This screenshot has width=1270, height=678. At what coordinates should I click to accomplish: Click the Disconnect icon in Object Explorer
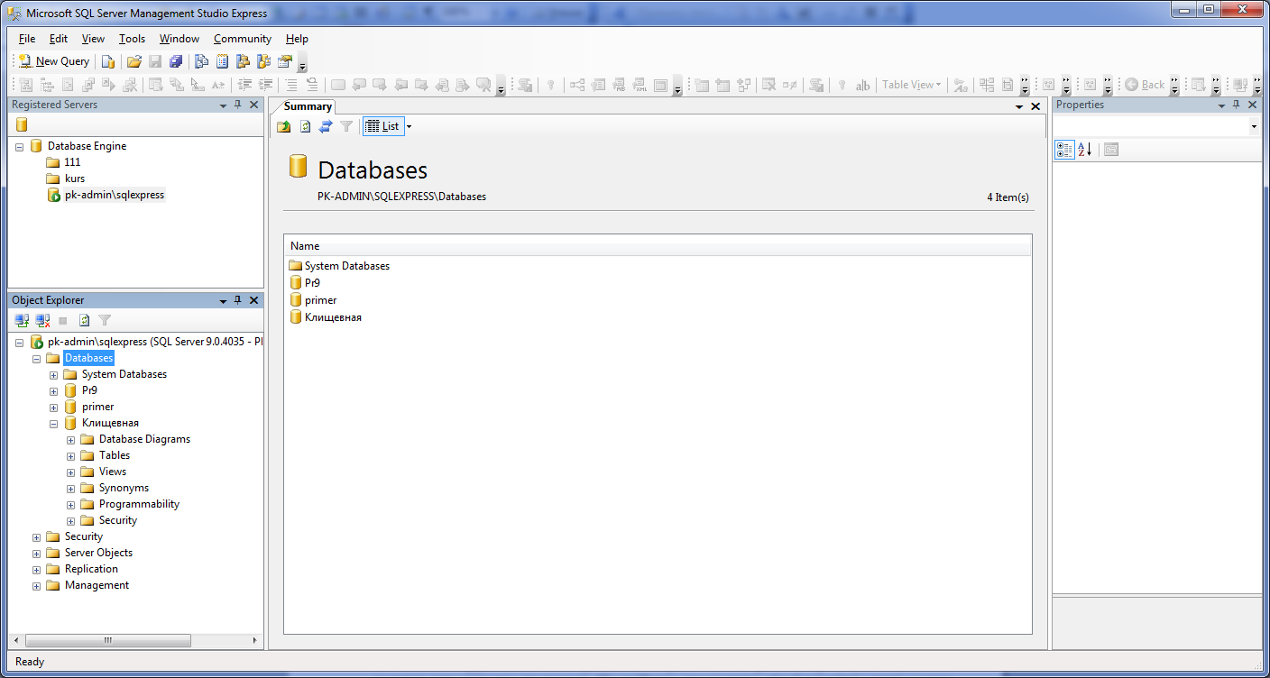(x=42, y=320)
